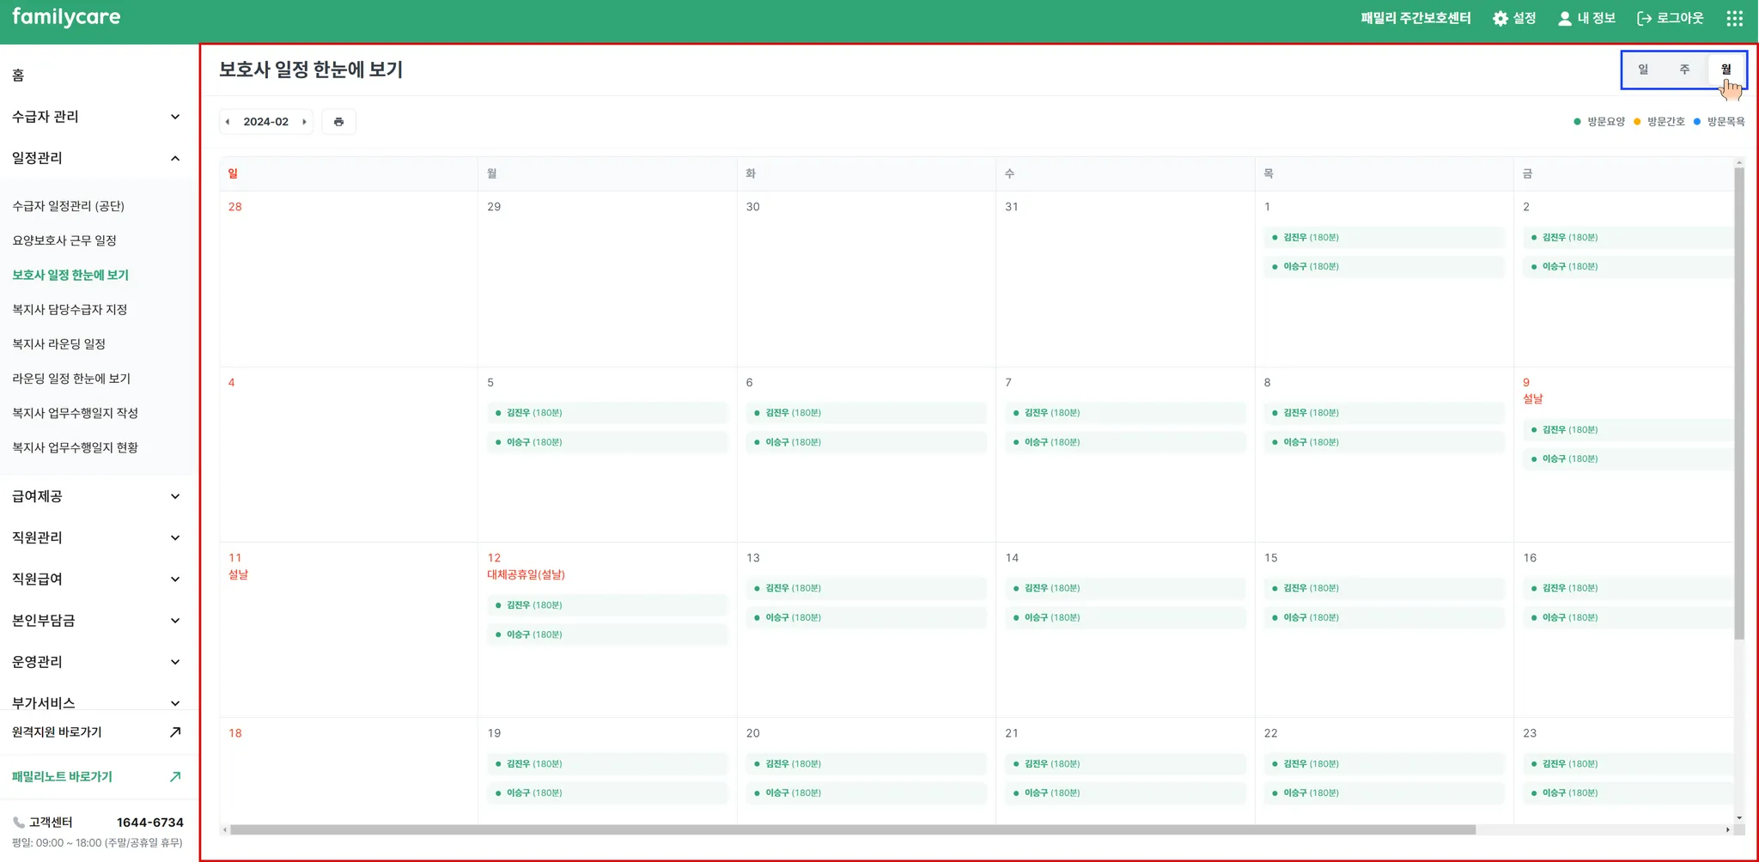1759x862 pixels.
Task: Open 설정 in top bar
Action: (1514, 18)
